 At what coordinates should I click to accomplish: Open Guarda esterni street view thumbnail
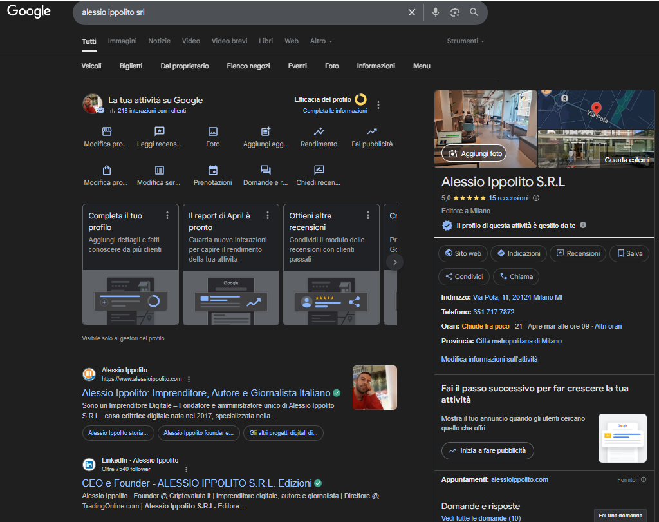pos(596,149)
